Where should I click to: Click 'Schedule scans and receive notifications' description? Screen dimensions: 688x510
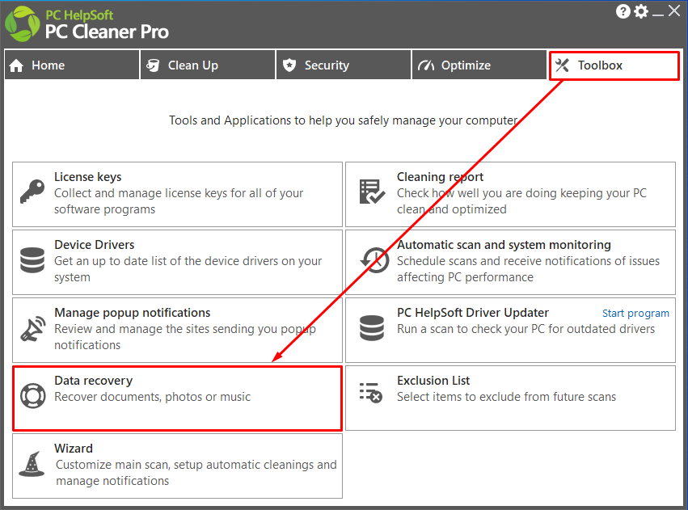coord(528,269)
